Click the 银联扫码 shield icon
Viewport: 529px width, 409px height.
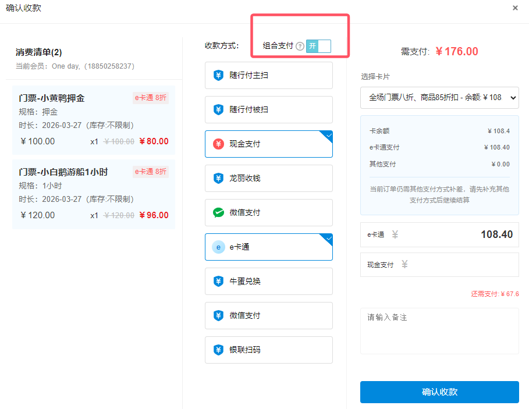click(x=218, y=350)
